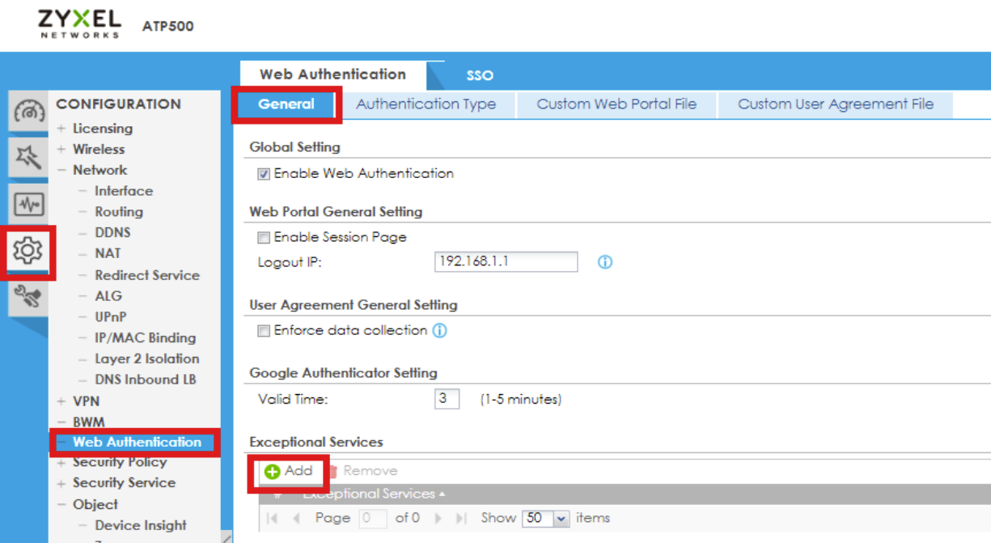The height and width of the screenshot is (543, 991).
Task: Open the Maintenance tools icon in sidebar
Action: pos(29,298)
